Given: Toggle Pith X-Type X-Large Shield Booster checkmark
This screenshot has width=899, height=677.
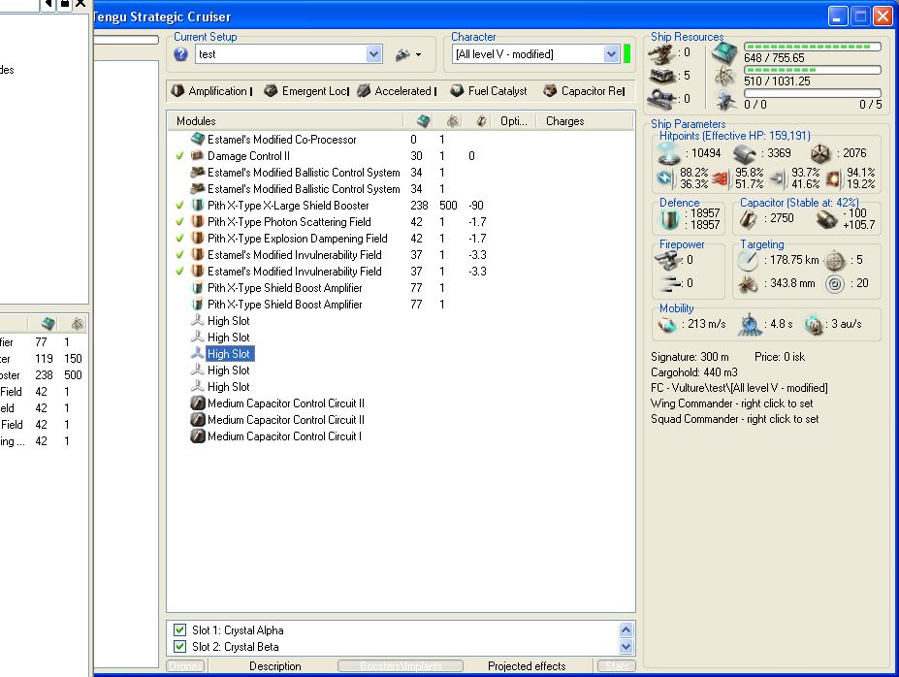Looking at the screenshot, I should [179, 206].
